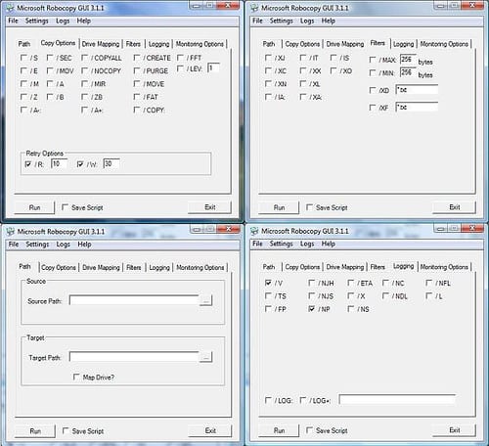This screenshot has width=489, height=446.
Task: Click the Target Path input field
Action: point(134,357)
